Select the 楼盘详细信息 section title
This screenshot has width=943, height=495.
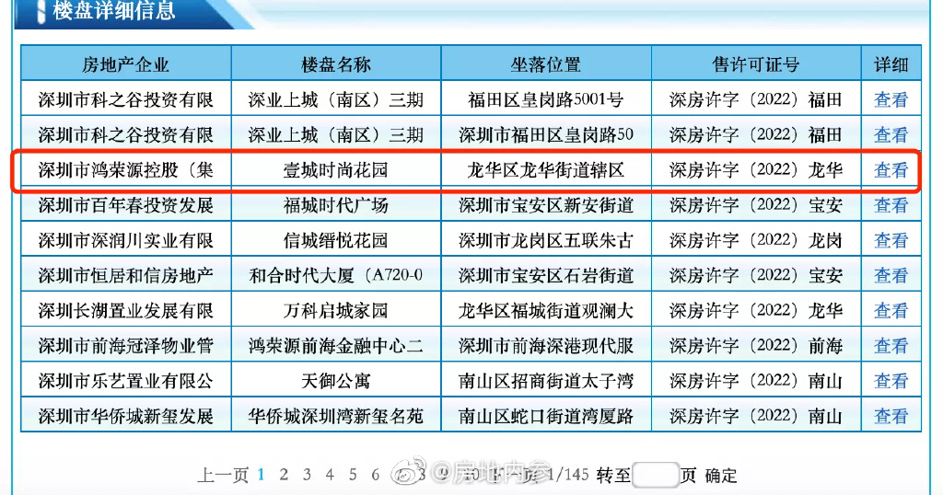113,10
